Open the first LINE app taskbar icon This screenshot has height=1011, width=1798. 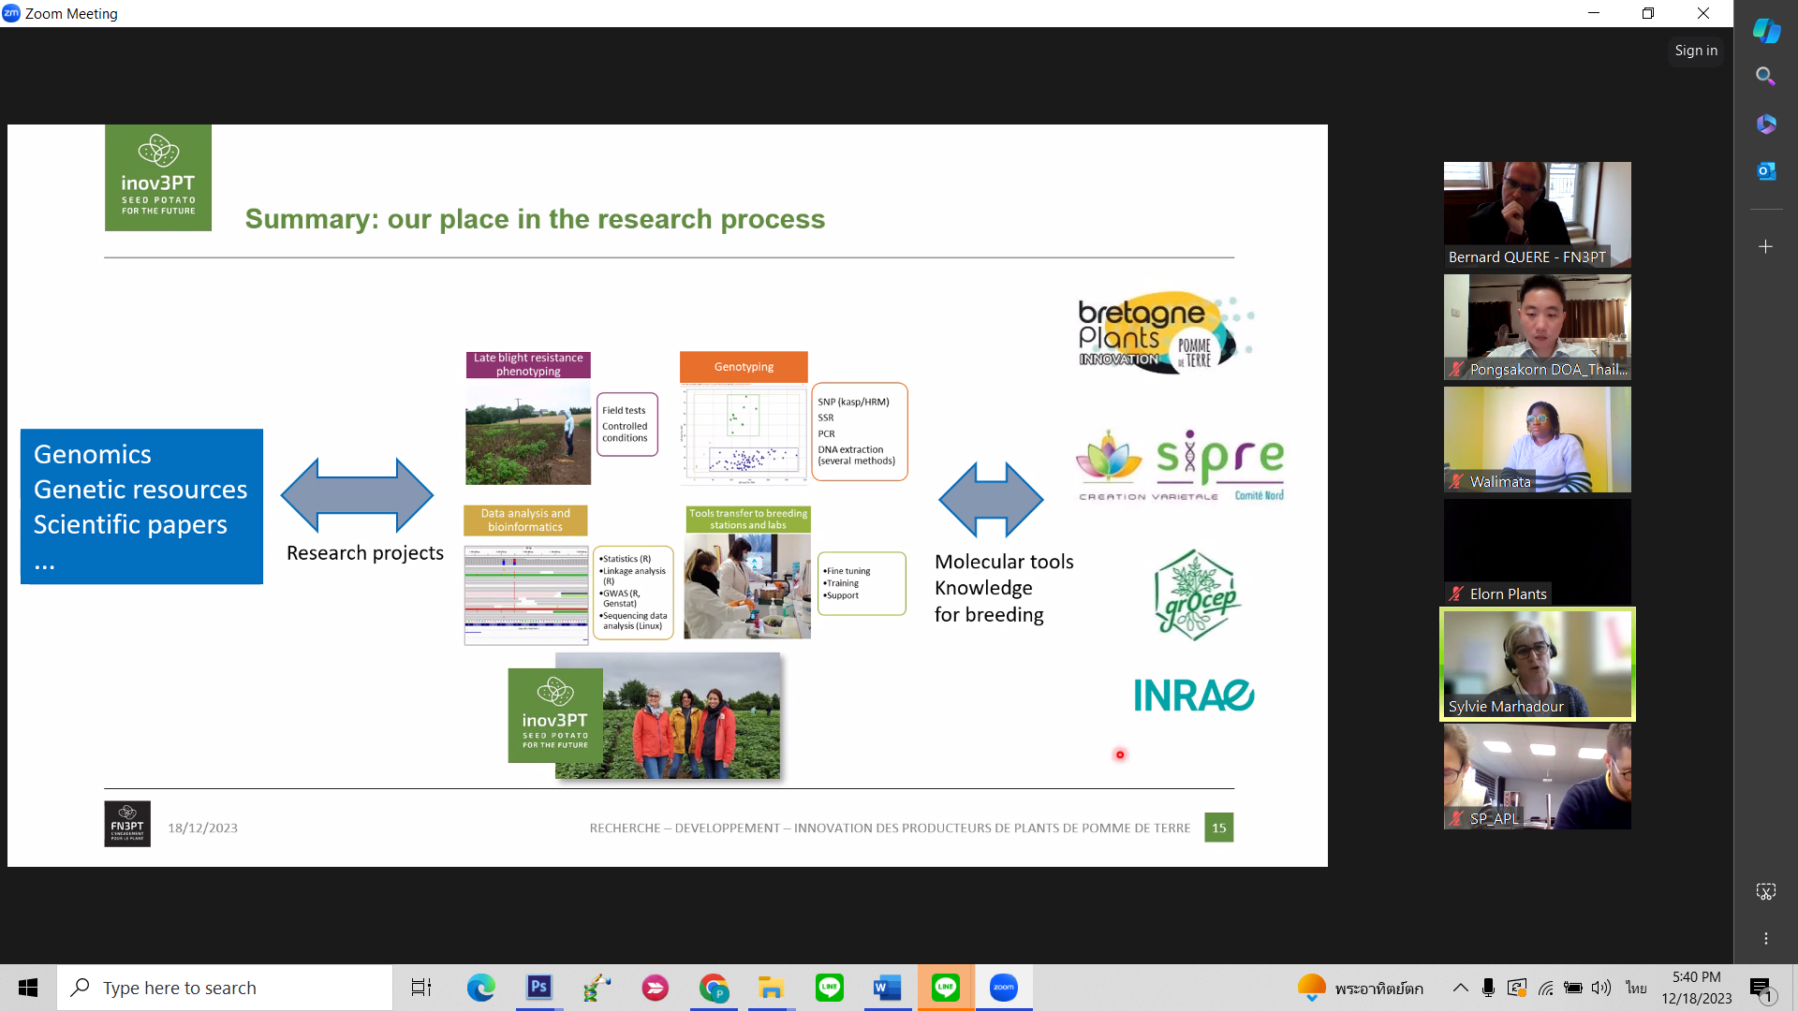click(830, 988)
